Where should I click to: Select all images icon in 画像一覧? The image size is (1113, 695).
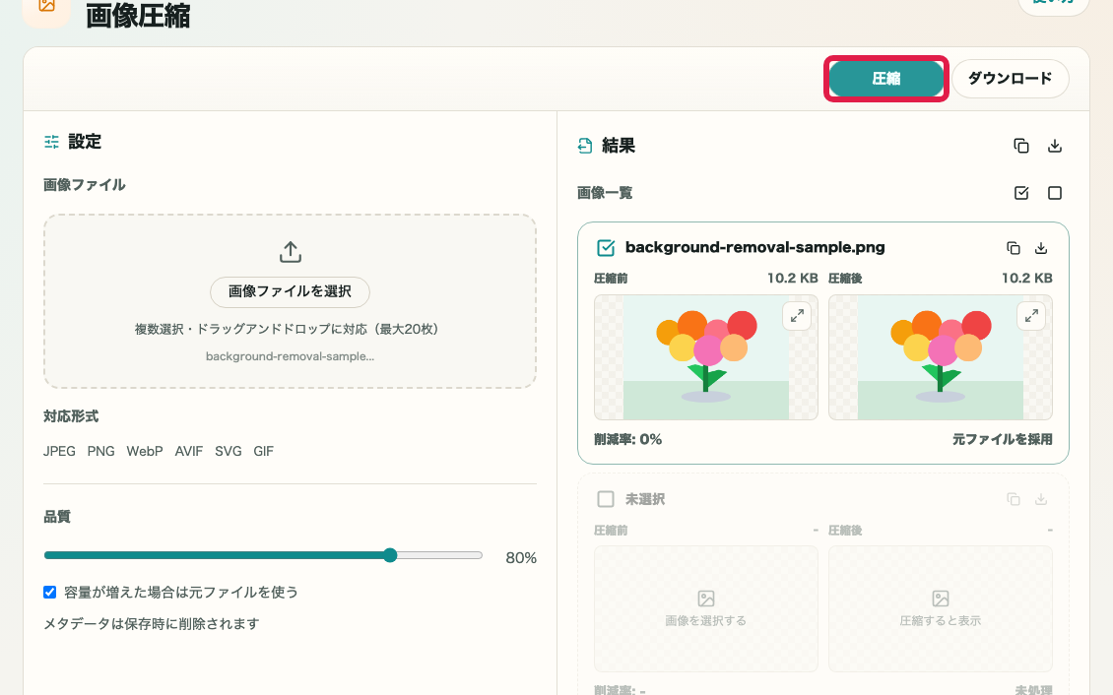point(1020,193)
